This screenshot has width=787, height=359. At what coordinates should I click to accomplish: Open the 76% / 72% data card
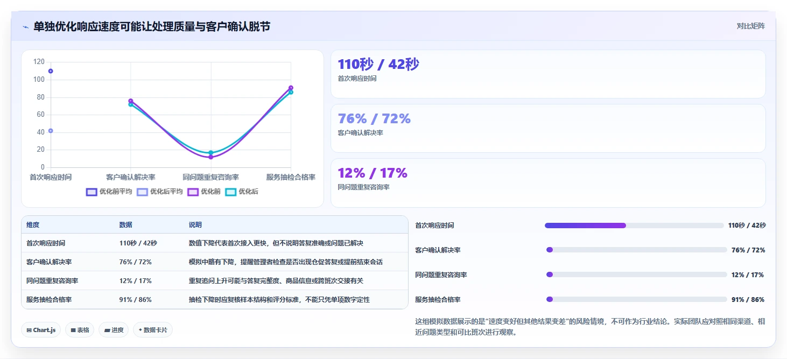[x=548, y=128]
